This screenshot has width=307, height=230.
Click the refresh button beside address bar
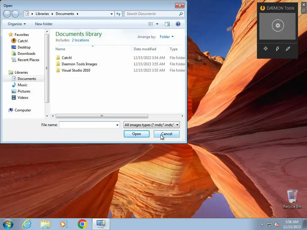(x=118, y=14)
